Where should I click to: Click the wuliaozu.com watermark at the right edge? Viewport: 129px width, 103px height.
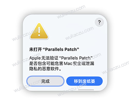115,67
